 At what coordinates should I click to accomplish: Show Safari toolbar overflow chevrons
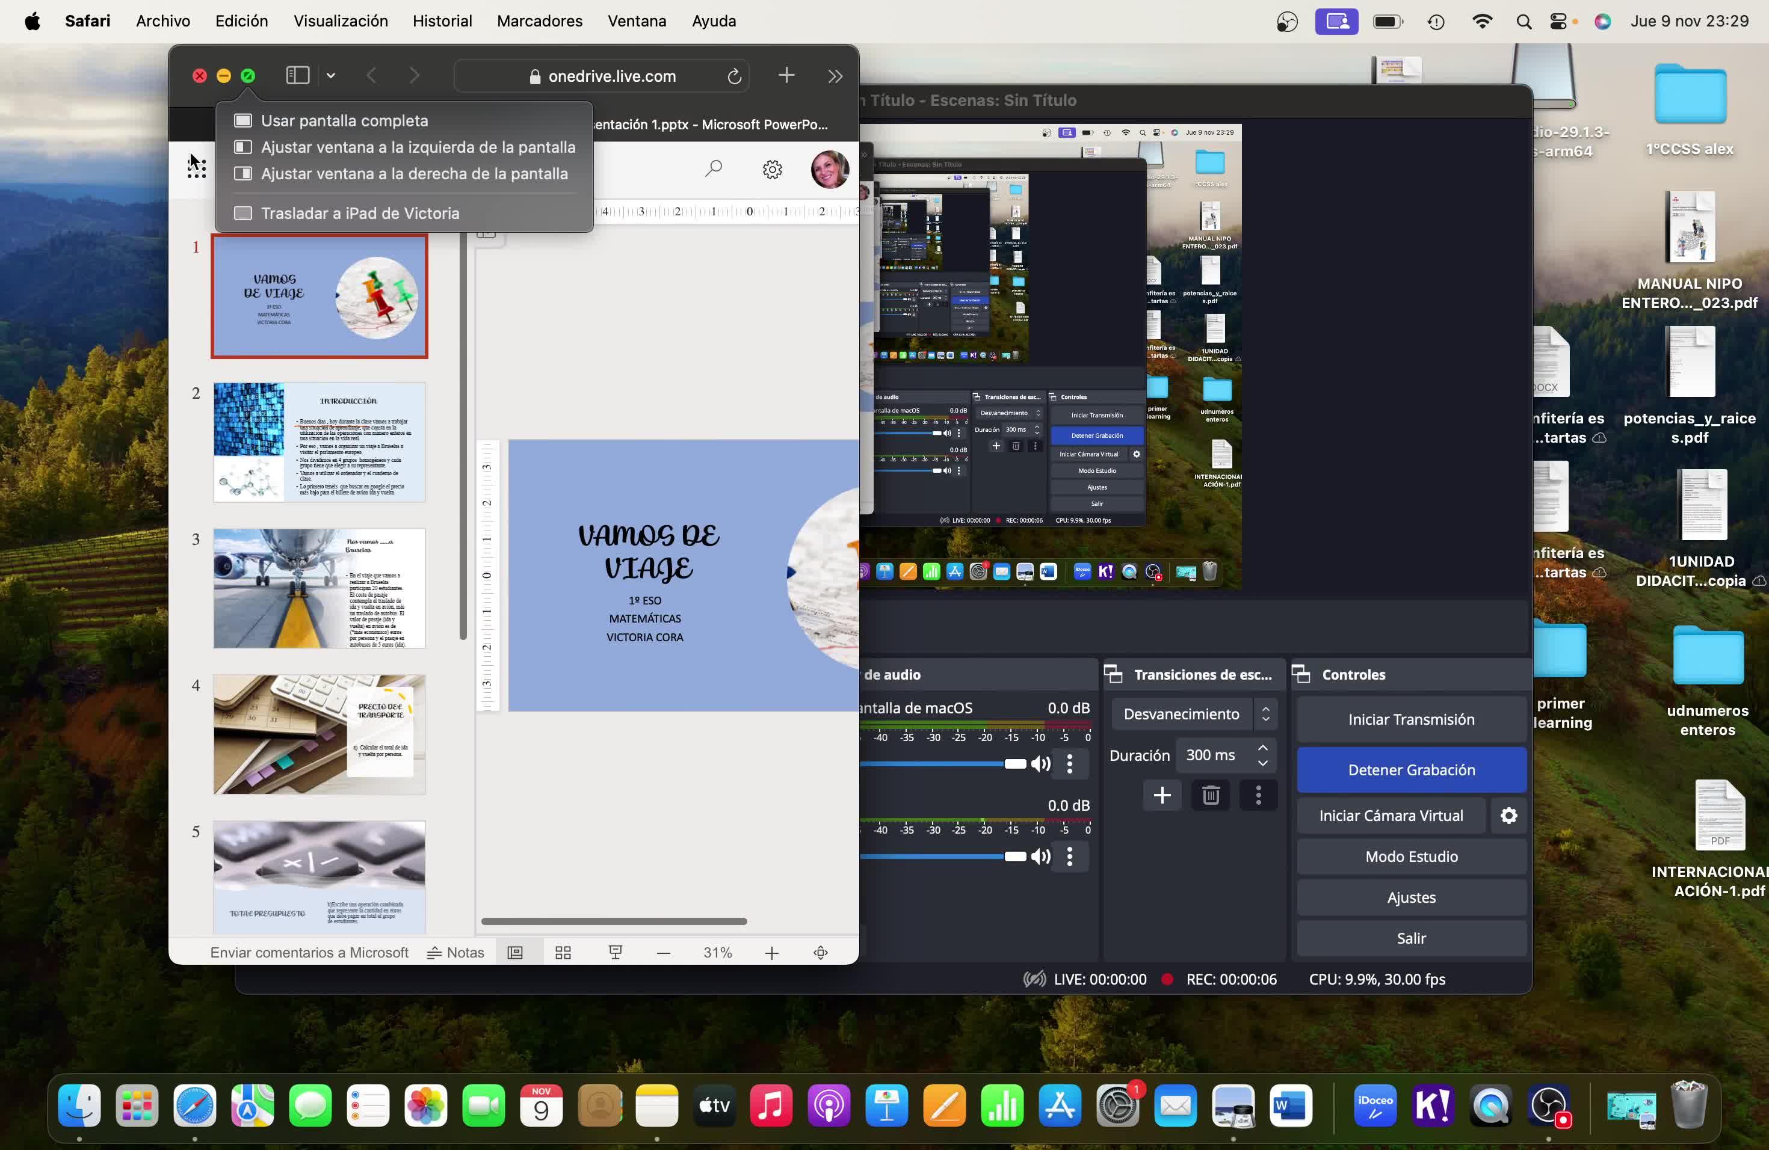pos(835,76)
